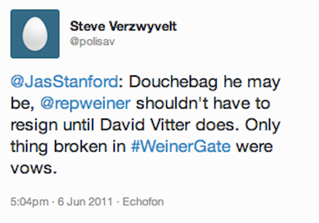Click the word Only in tweet text
This screenshot has height=223, width=319.
[263, 126]
